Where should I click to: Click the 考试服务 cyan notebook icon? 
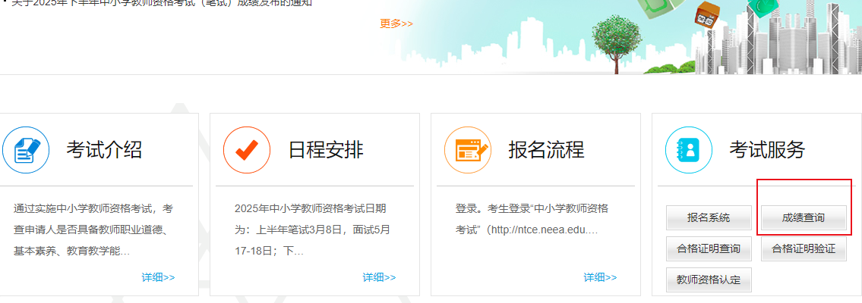[688, 150]
